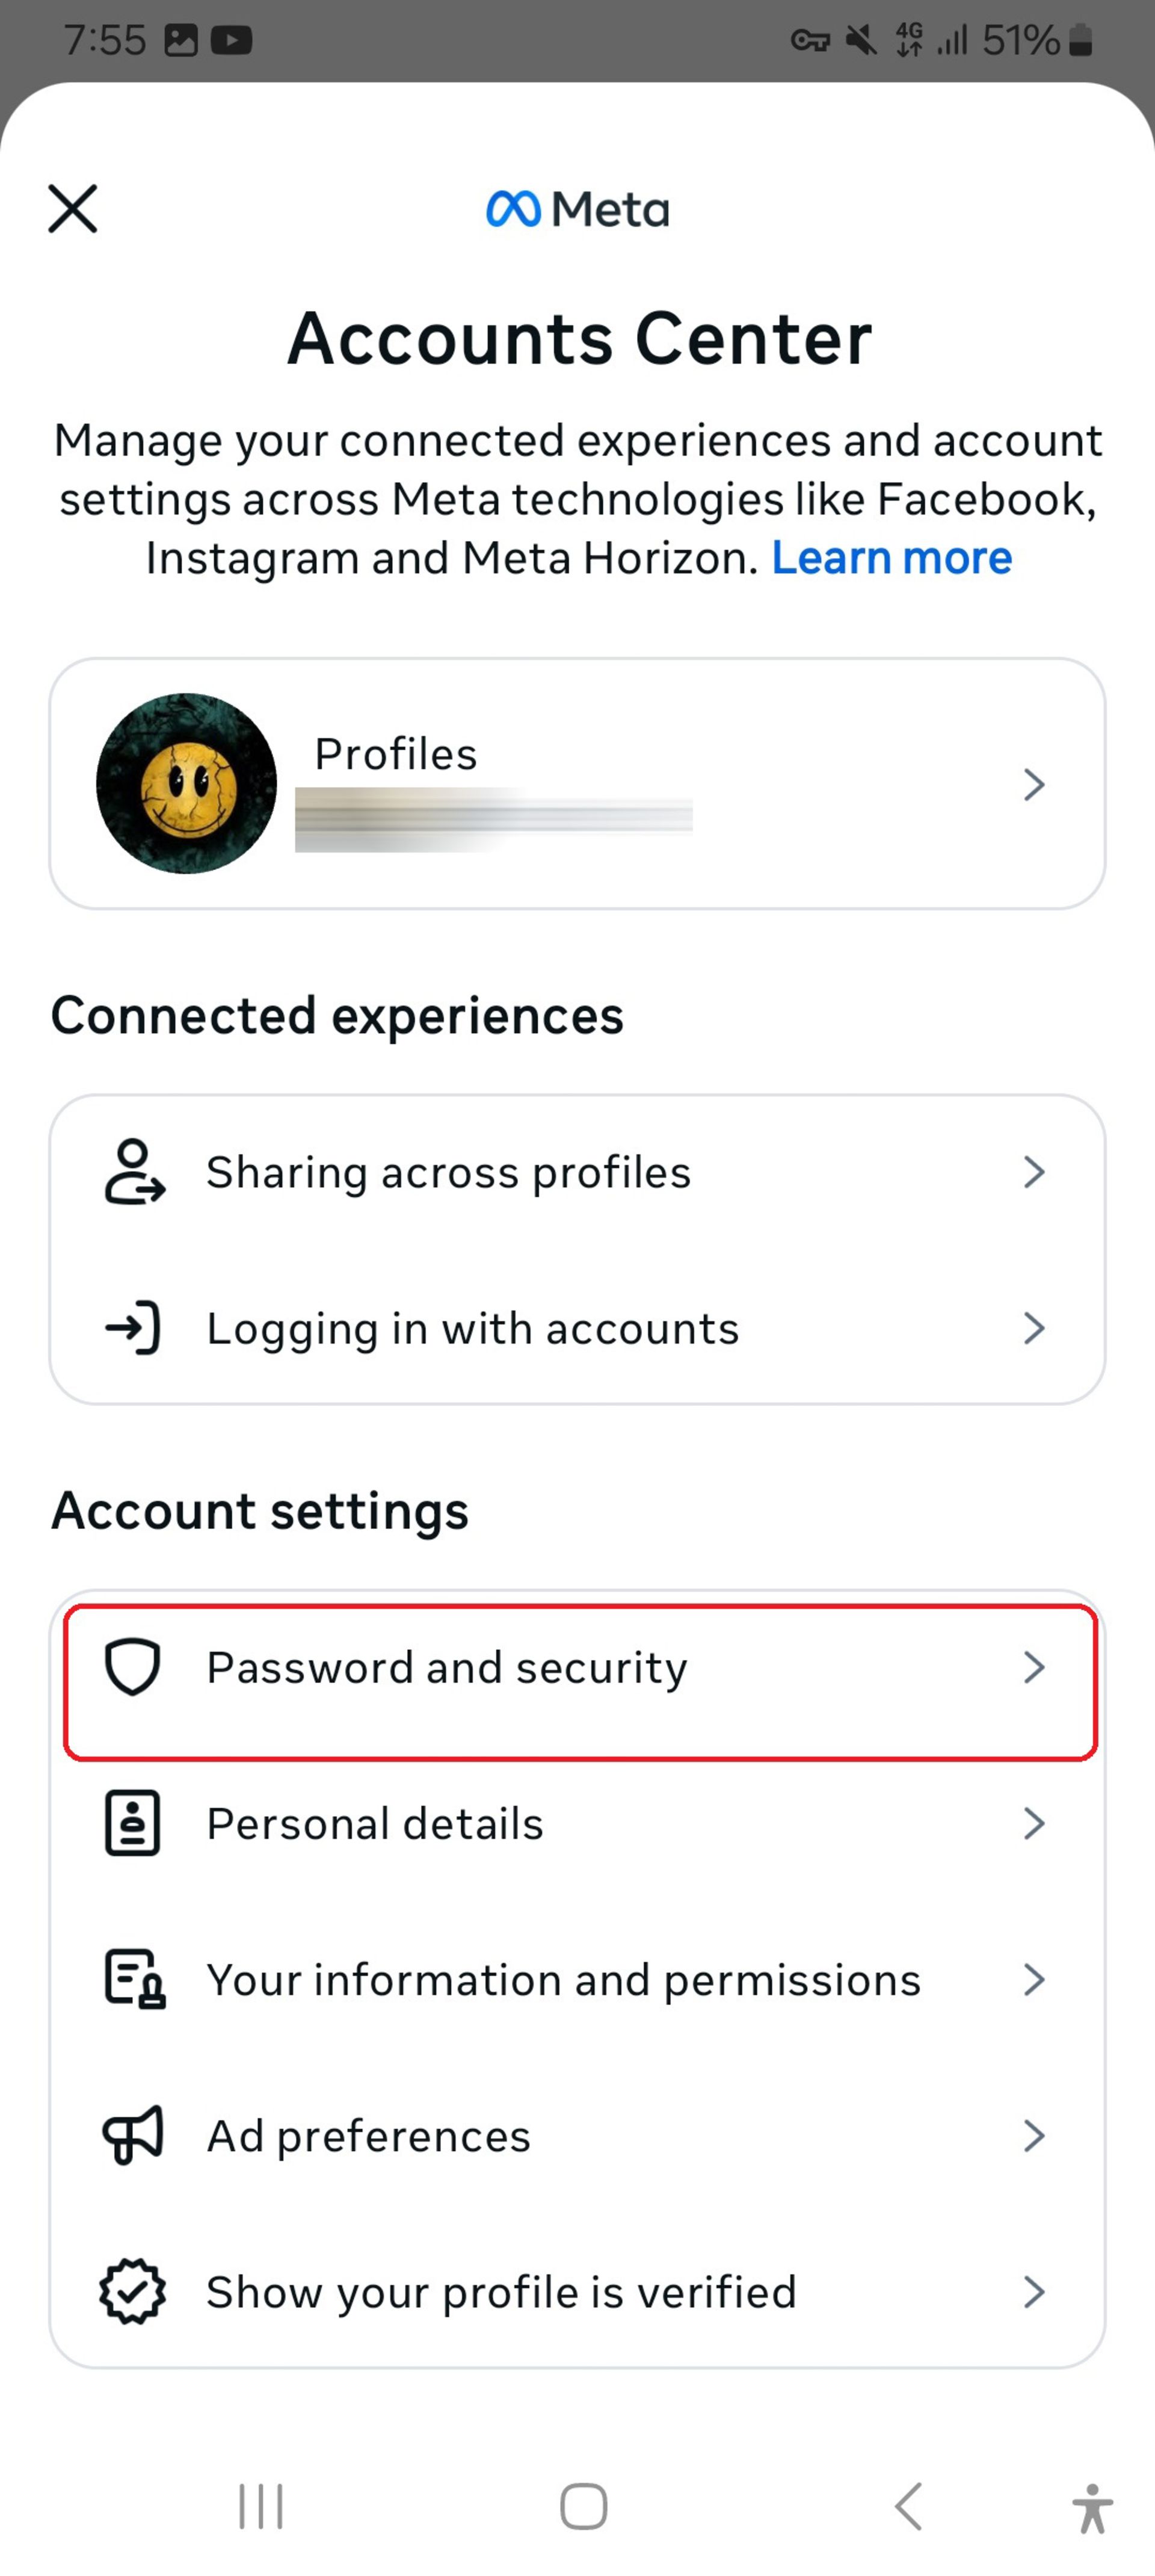This screenshot has height=2576, width=1155.
Task: Tap the Android back navigation button
Action: (908, 2506)
